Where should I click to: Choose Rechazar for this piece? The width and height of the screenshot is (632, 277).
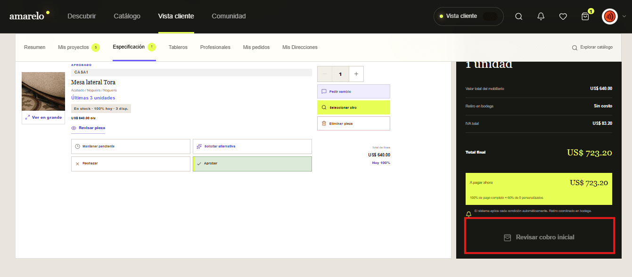click(131, 164)
